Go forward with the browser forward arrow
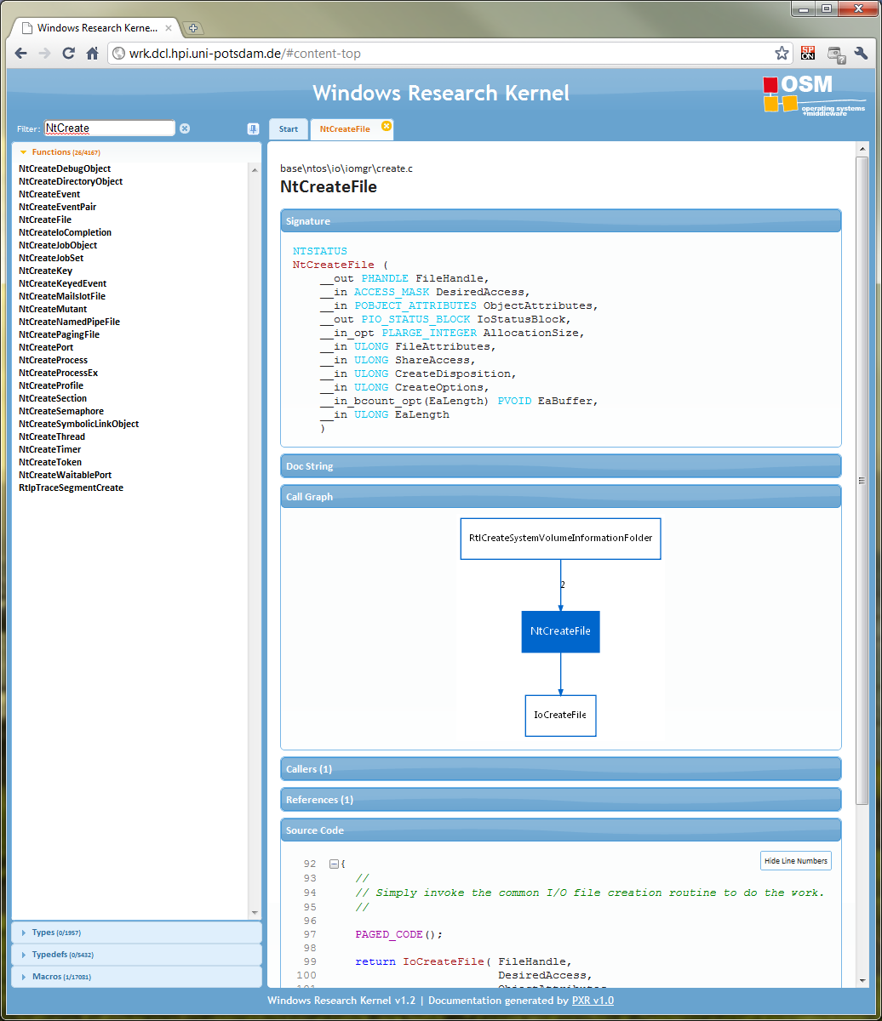882x1021 pixels. tap(45, 54)
